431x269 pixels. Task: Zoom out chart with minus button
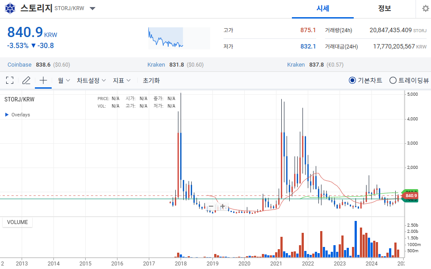coord(211,206)
